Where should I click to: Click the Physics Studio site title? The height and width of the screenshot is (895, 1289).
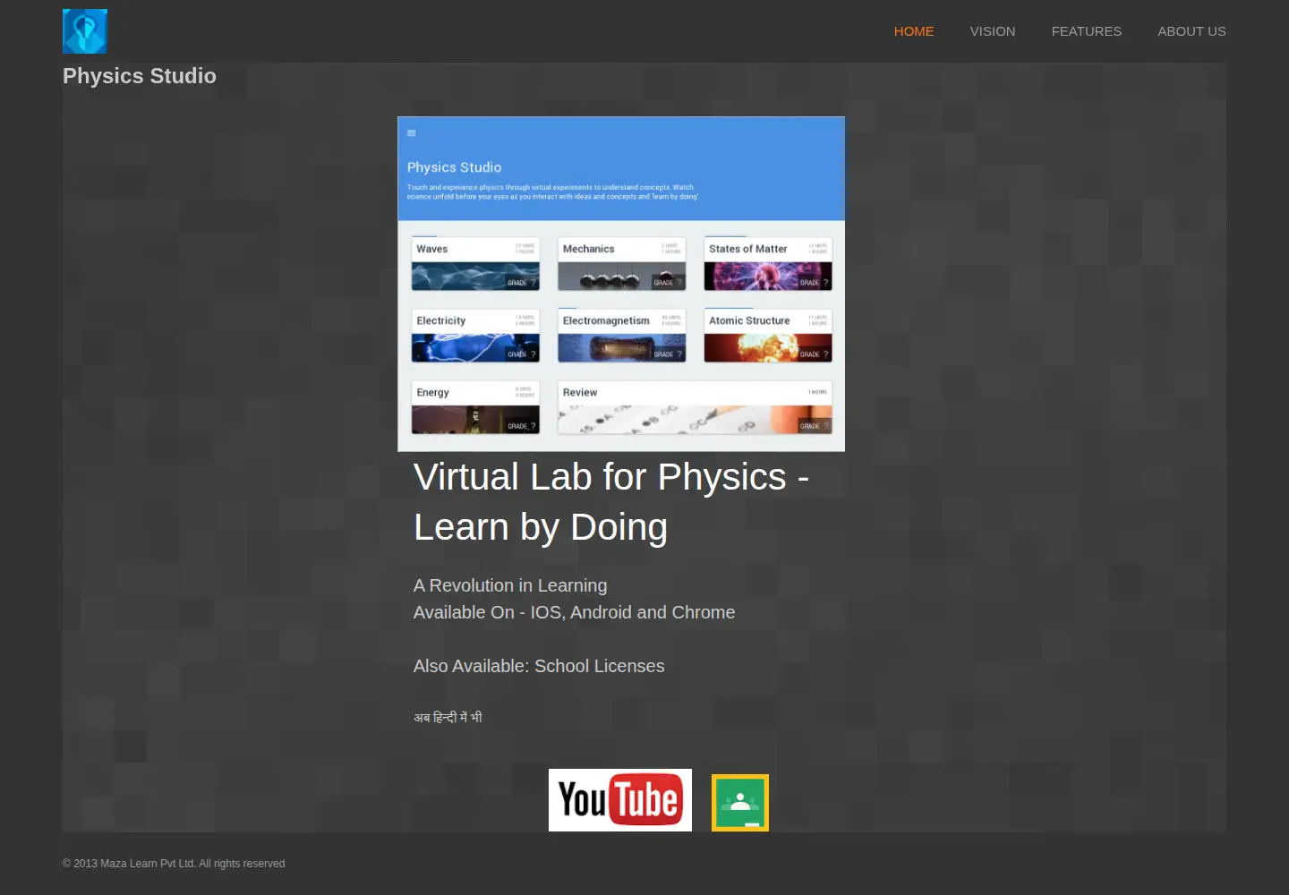coord(140,76)
